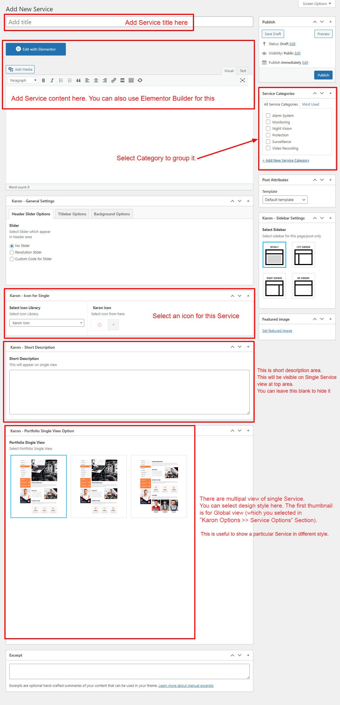Switch editor to Text tab
This screenshot has width=340, height=705.
(243, 71)
